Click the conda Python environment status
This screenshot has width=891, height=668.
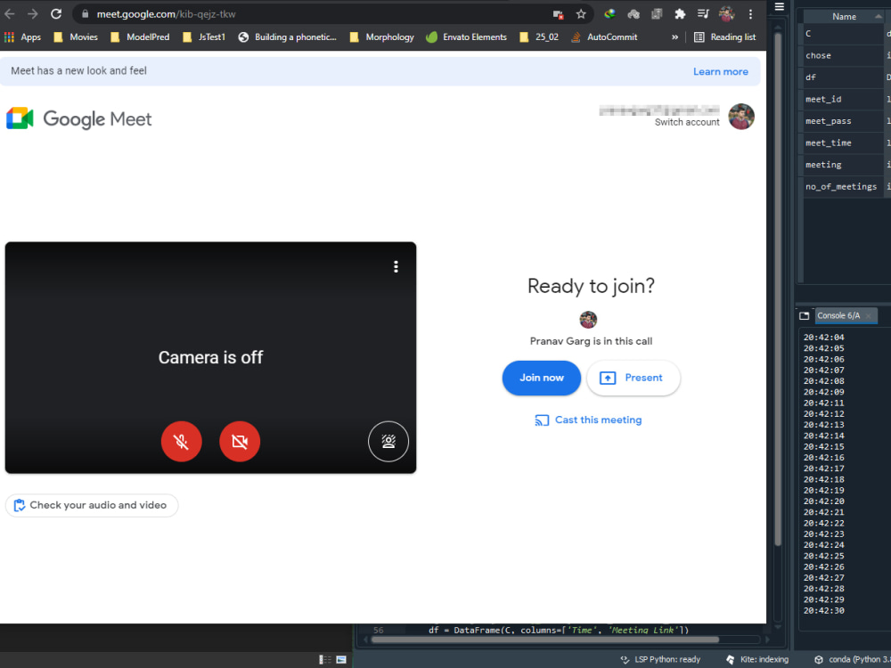[x=853, y=659]
